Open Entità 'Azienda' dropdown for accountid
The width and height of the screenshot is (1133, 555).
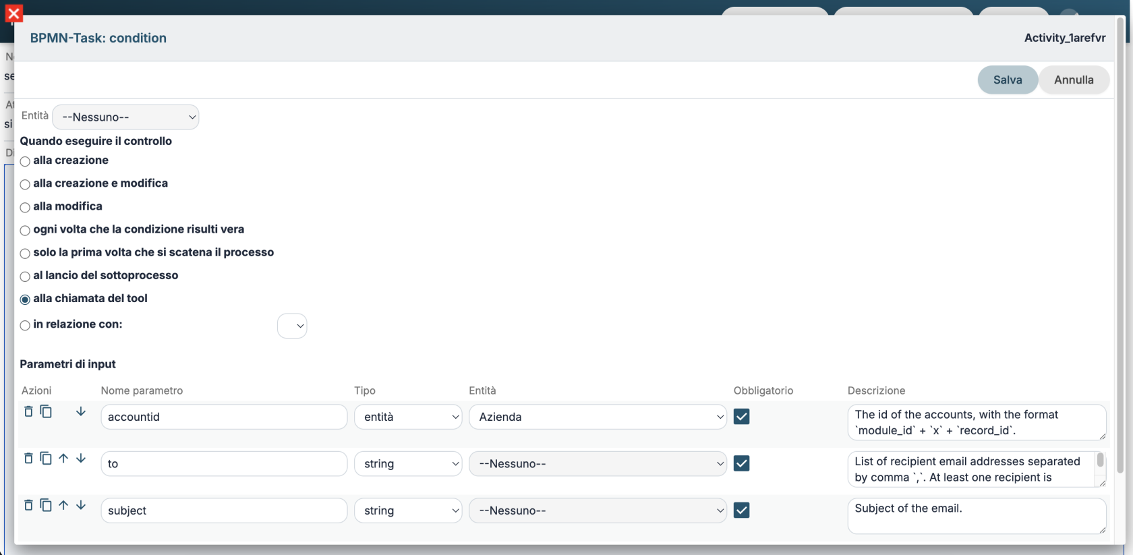(x=598, y=417)
